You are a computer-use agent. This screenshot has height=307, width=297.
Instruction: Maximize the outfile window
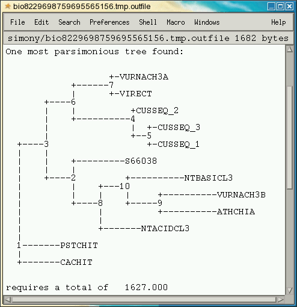click(x=280, y=7)
